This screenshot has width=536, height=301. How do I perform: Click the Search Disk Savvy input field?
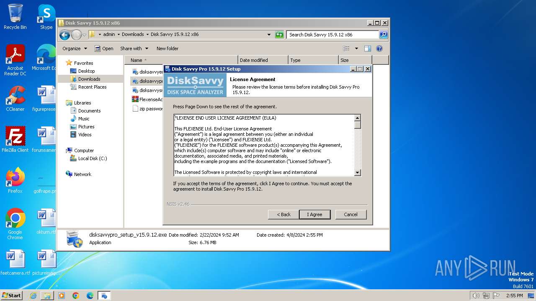tap(333, 35)
